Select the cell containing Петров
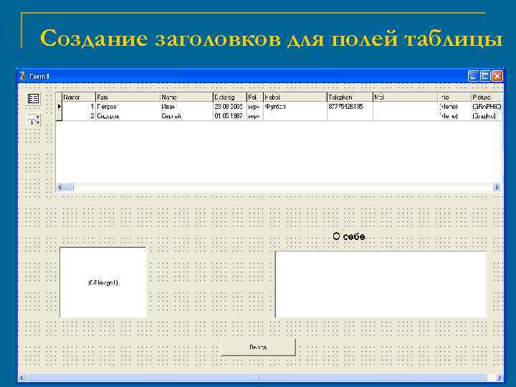The height and width of the screenshot is (387, 516). pos(128,107)
